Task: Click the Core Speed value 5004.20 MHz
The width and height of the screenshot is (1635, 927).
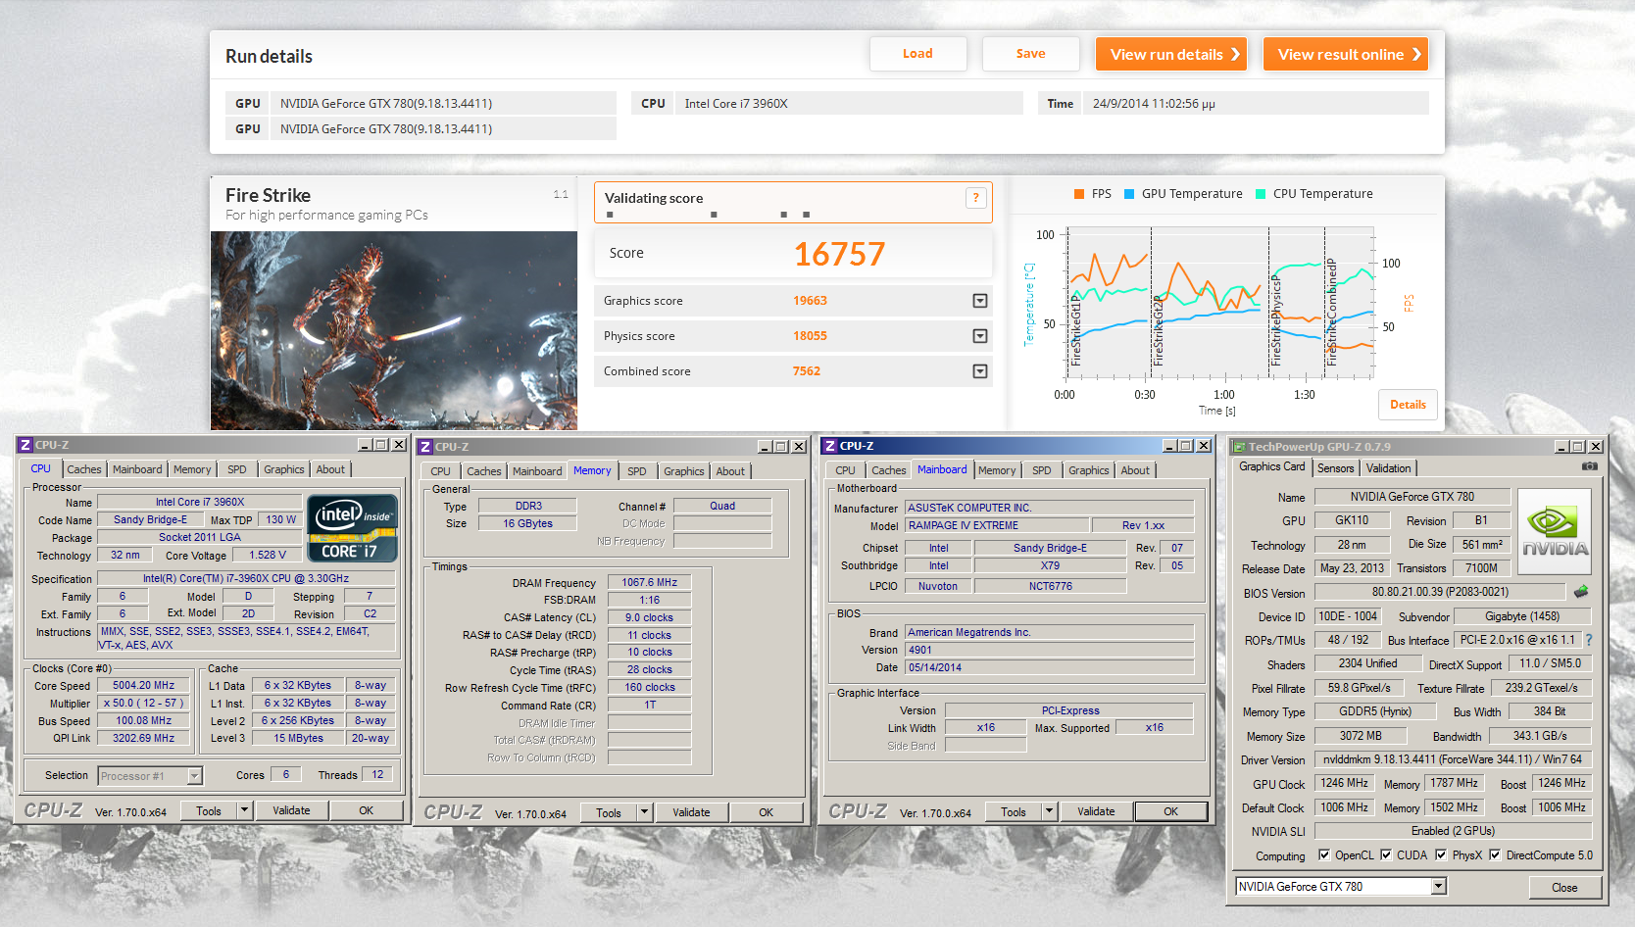Action: click(x=143, y=686)
